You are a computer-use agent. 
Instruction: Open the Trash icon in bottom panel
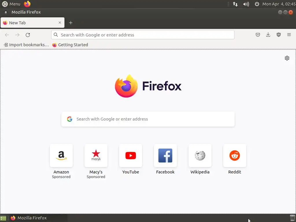click(x=293, y=218)
